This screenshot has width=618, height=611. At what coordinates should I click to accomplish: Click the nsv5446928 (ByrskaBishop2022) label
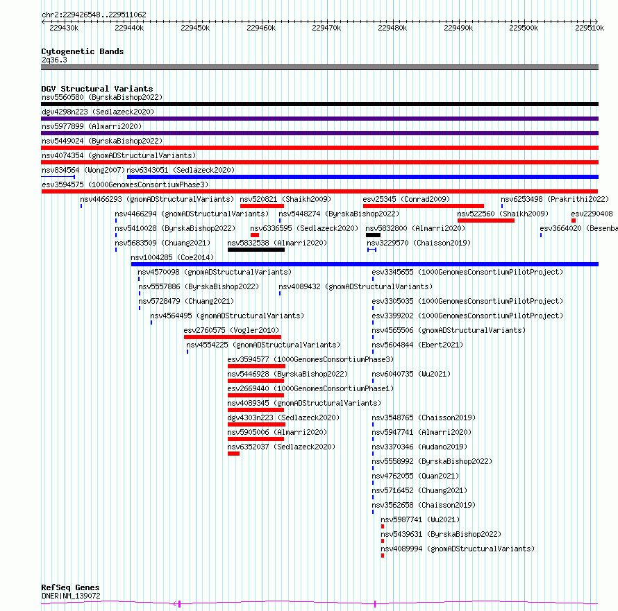click(x=287, y=374)
